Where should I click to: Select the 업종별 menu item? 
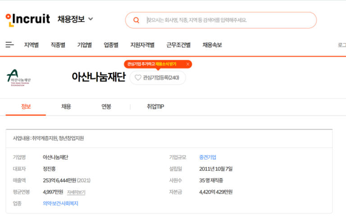[111, 45]
